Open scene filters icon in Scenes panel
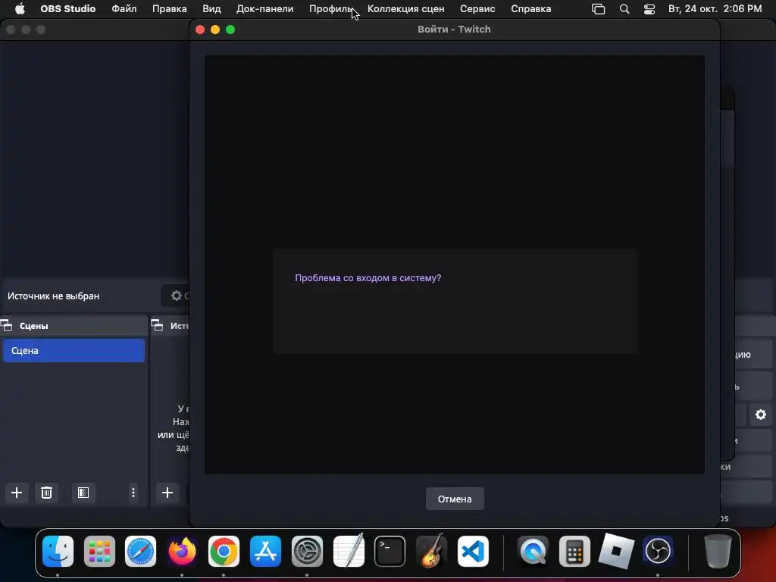 (x=83, y=493)
